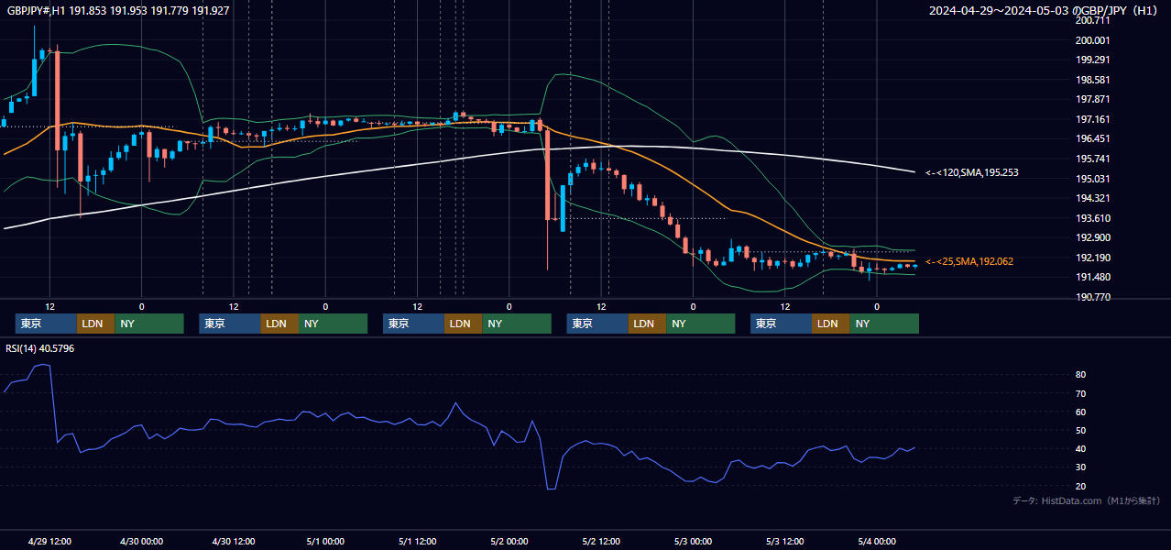Click price level 200.711 on axis

pos(1092,20)
